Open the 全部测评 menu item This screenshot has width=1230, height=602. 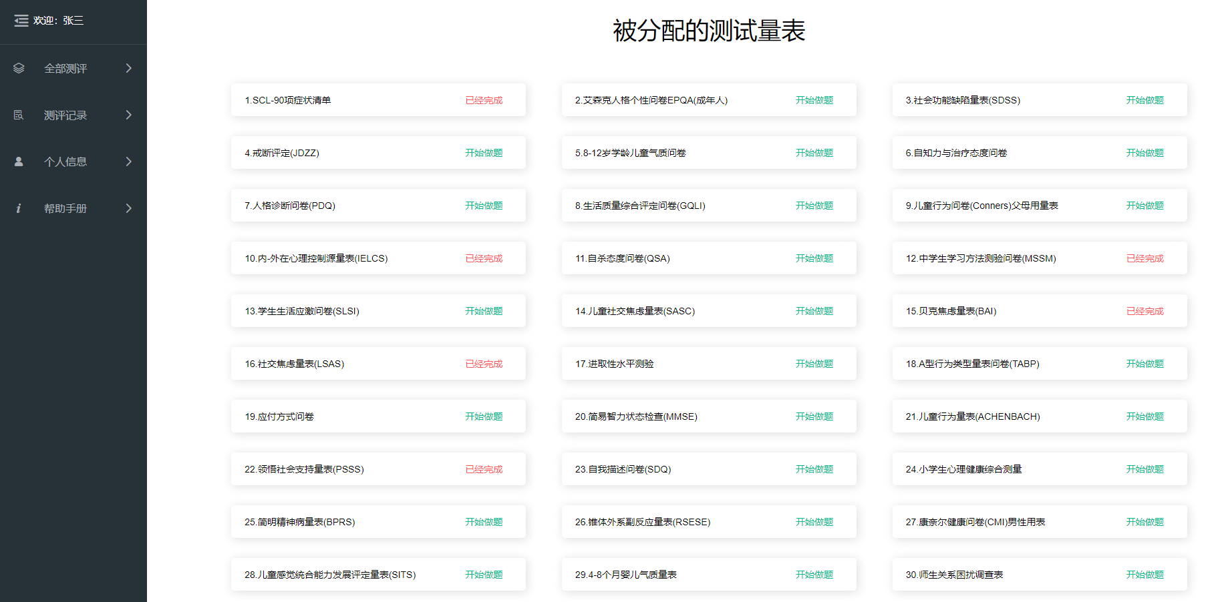(73, 68)
